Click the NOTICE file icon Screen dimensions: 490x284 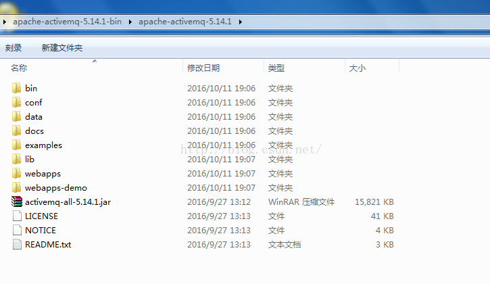[17, 230]
